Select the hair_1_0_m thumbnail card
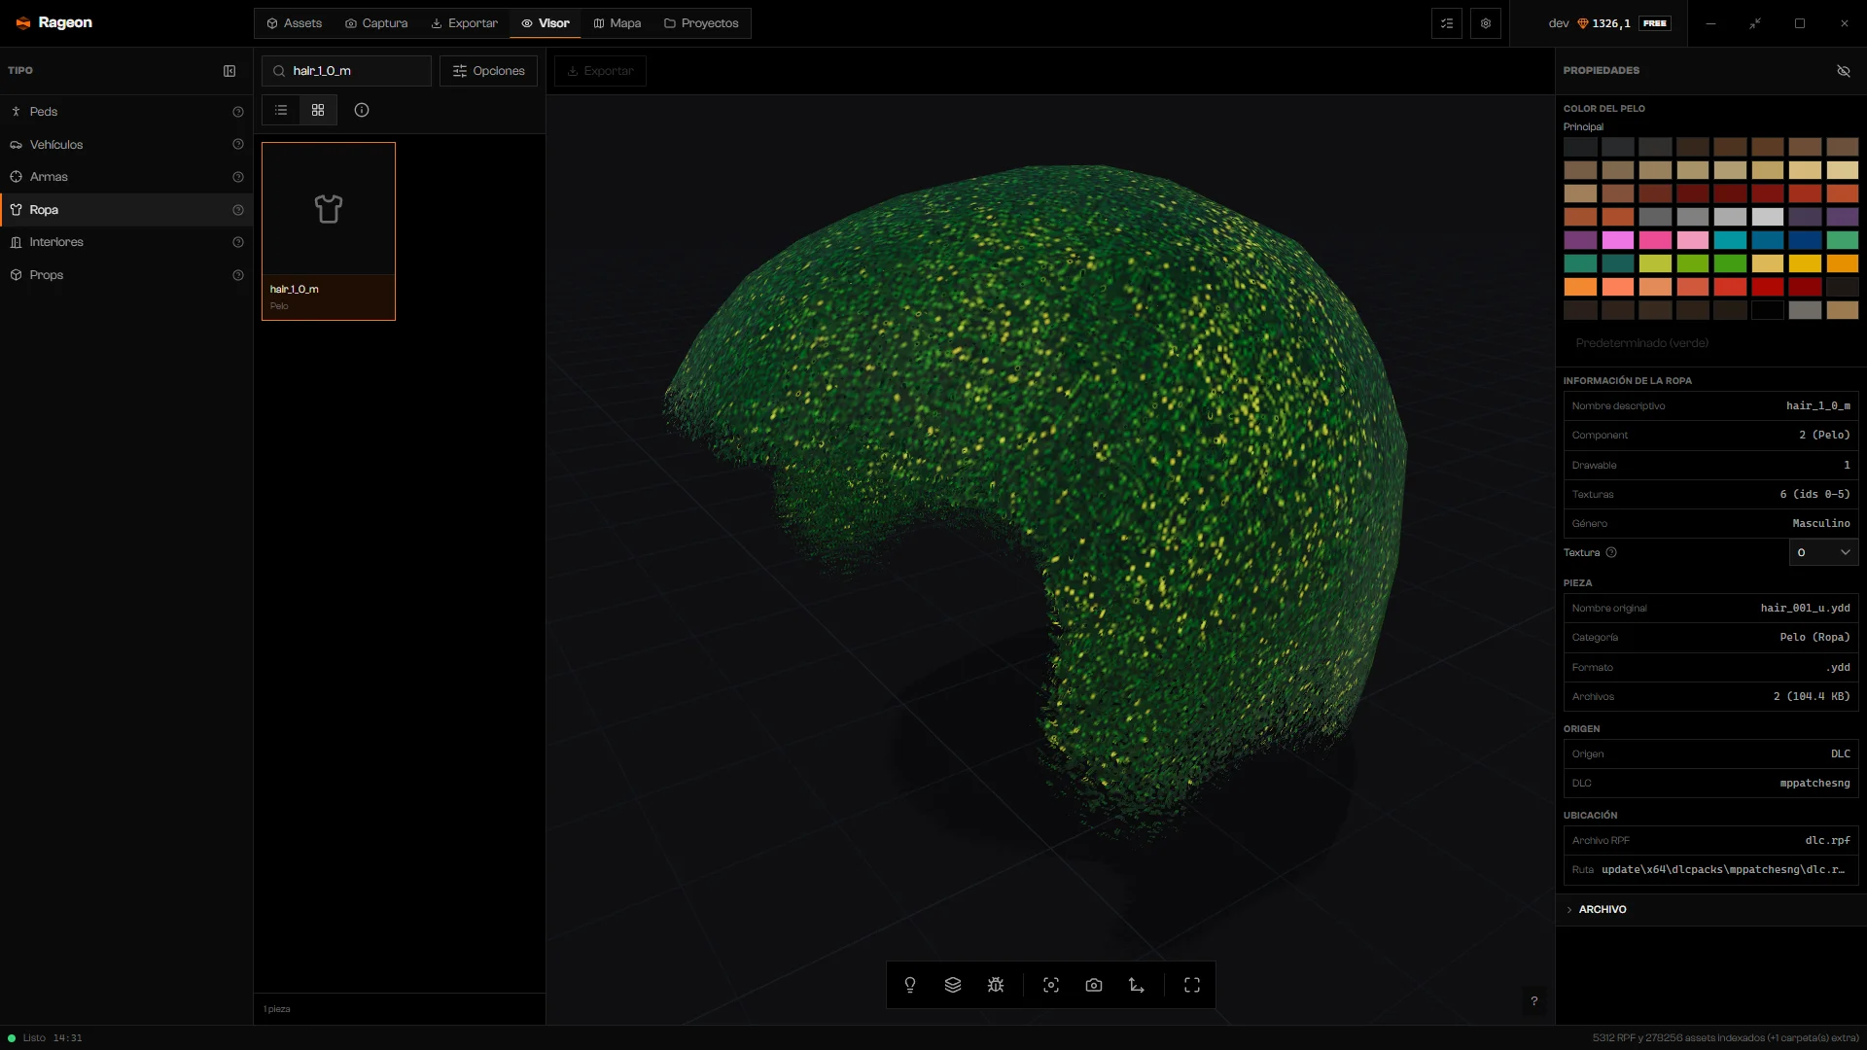 [329, 231]
